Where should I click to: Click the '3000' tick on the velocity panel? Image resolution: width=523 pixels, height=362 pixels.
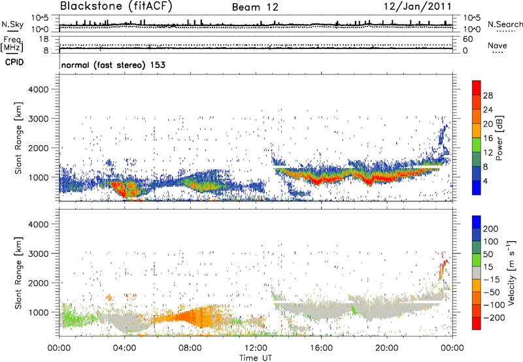click(38, 254)
